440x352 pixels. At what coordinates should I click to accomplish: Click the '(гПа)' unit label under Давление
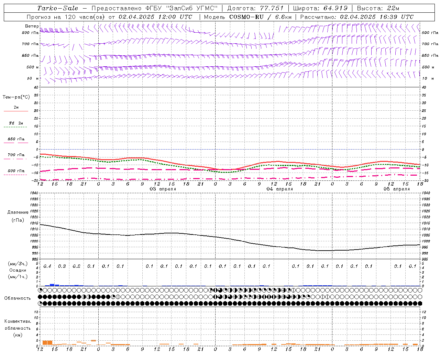(x=18, y=220)
